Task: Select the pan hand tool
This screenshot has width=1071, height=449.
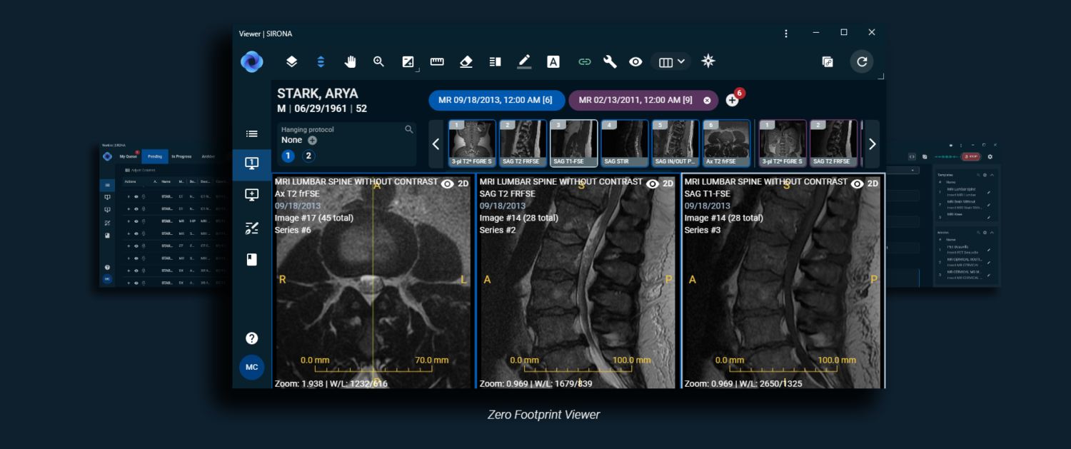Action: tap(350, 61)
